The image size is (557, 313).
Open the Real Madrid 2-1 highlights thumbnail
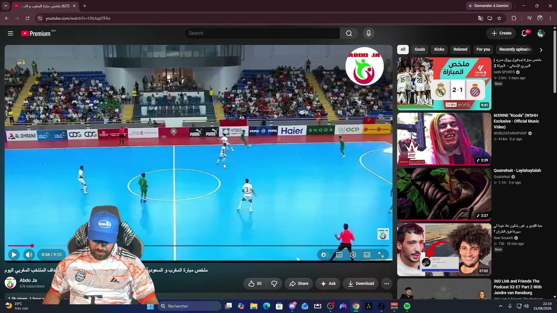pos(444,84)
